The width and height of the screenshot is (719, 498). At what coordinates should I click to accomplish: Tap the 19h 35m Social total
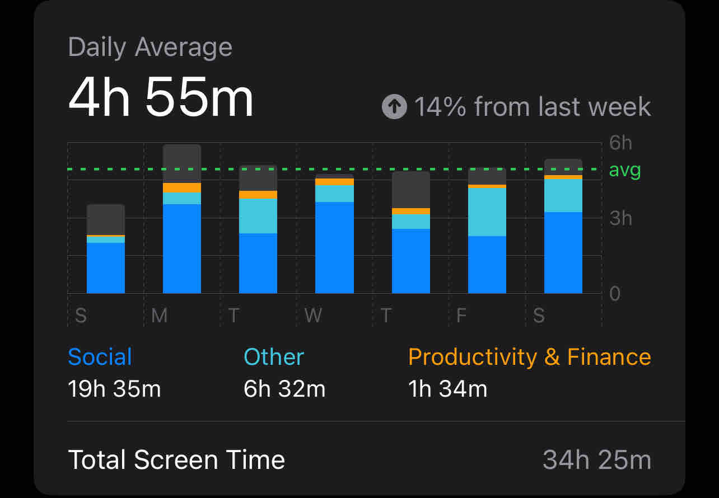(x=114, y=388)
